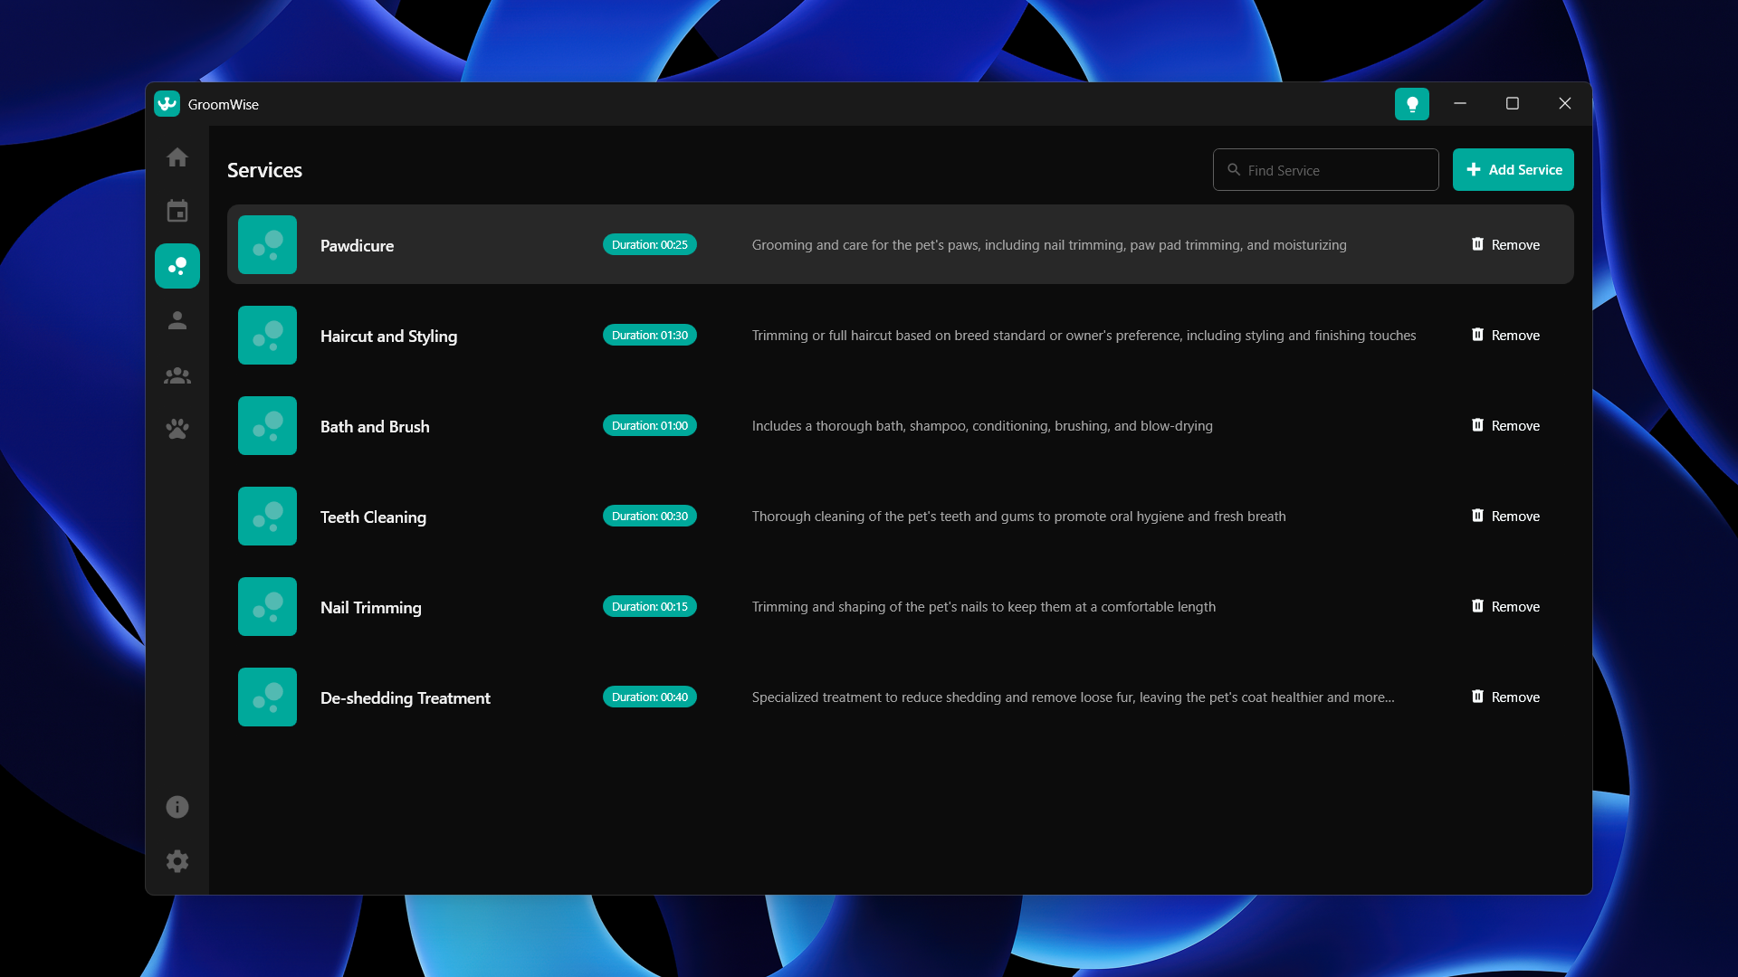Open the calendar appointments sidebar icon

pyautogui.click(x=177, y=212)
